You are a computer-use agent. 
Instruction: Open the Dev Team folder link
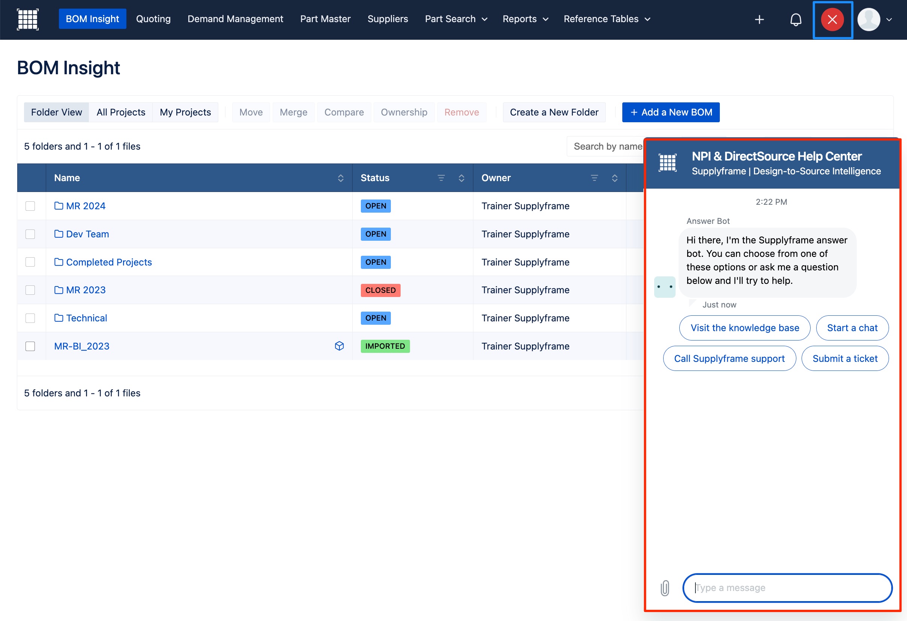coord(87,234)
